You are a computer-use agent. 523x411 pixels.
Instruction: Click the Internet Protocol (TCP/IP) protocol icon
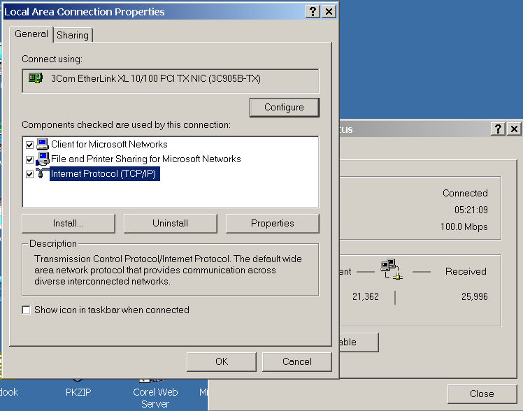click(41, 173)
